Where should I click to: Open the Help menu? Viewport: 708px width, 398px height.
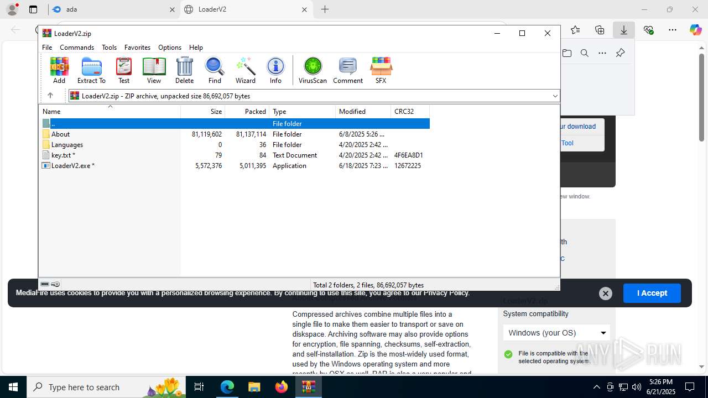(x=196, y=48)
